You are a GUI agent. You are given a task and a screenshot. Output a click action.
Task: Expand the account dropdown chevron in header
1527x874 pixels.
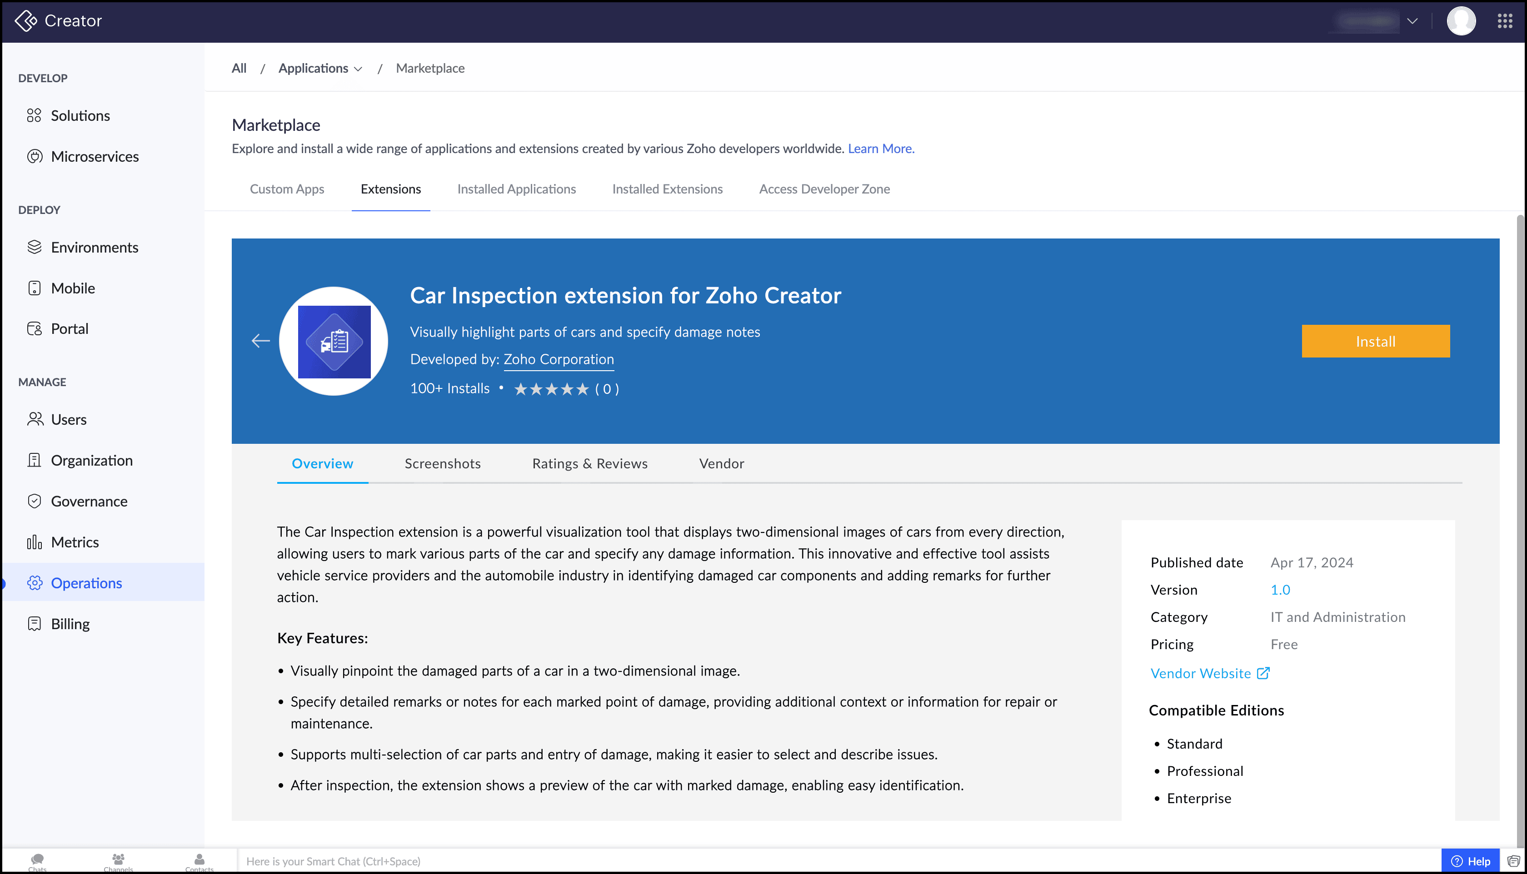pyautogui.click(x=1412, y=21)
